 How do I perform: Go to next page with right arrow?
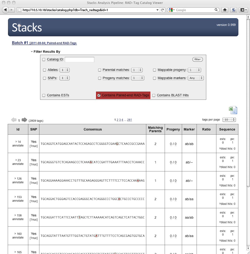coord(24,120)
